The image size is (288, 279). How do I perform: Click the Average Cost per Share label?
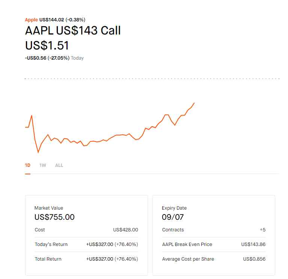[x=188, y=259]
